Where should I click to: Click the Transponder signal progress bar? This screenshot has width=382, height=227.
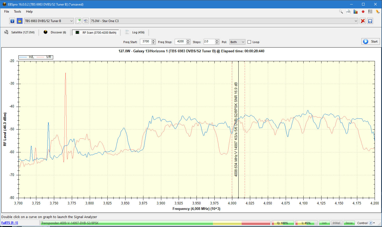(155, 223)
